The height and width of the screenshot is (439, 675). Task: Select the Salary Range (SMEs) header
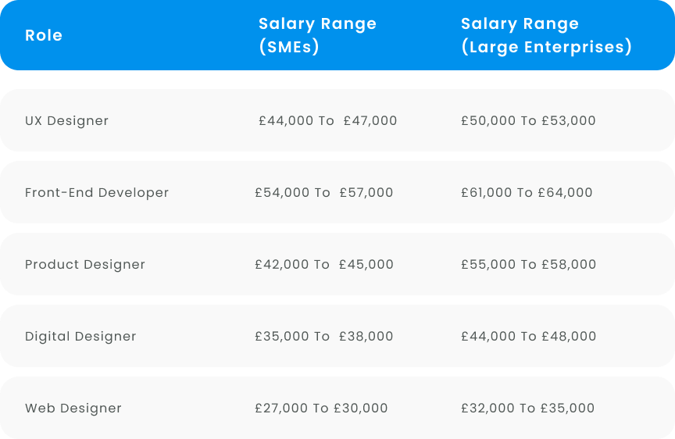pos(317,35)
